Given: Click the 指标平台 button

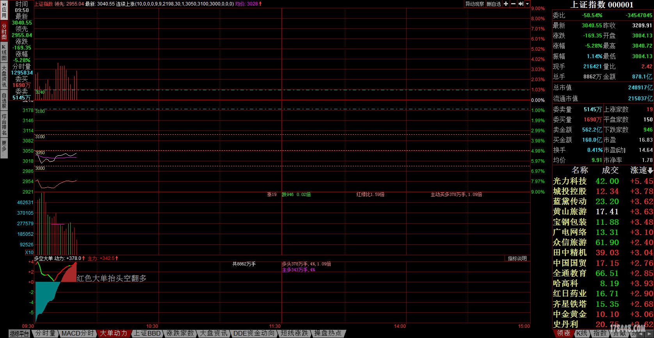Looking at the screenshot, I should (20, 334).
